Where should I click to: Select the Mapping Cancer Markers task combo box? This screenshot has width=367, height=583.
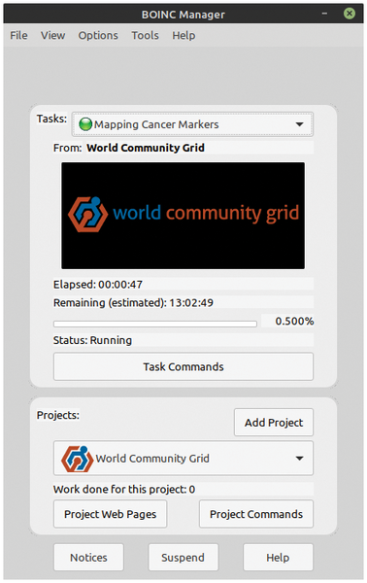tap(192, 124)
